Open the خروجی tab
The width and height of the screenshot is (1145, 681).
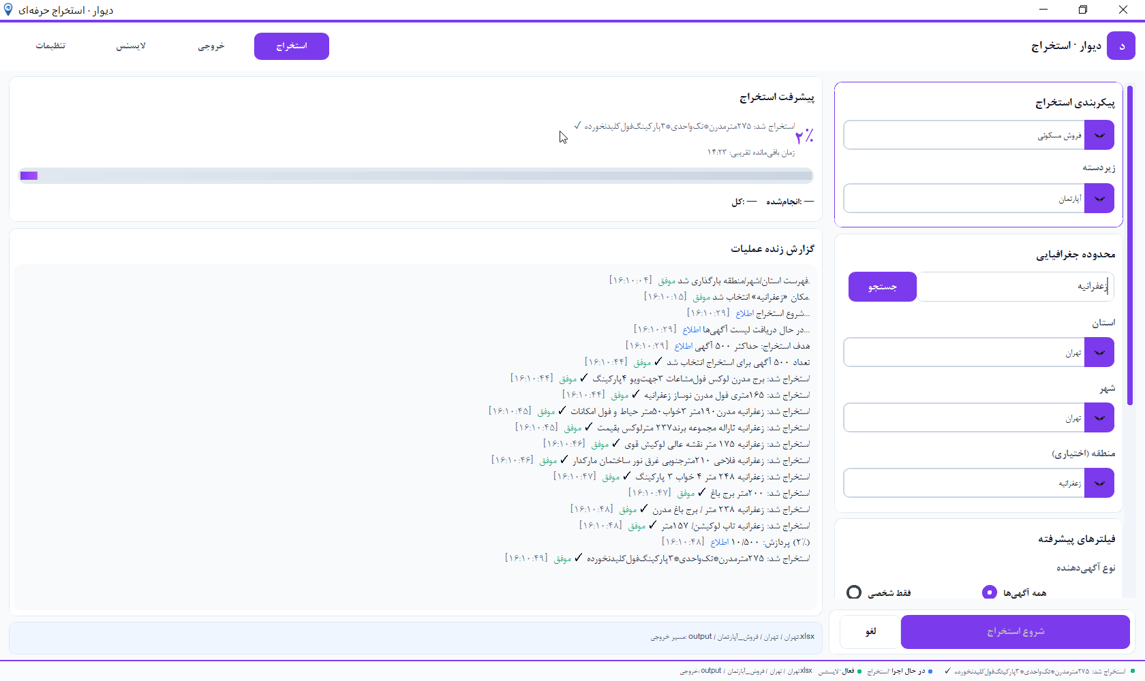coord(211,46)
